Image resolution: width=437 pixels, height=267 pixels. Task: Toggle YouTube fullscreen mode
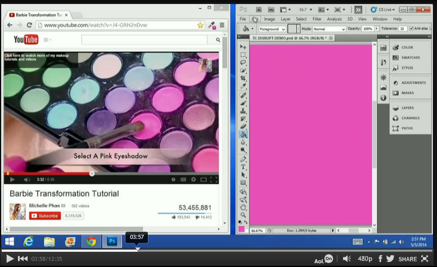pyautogui.click(x=214, y=179)
